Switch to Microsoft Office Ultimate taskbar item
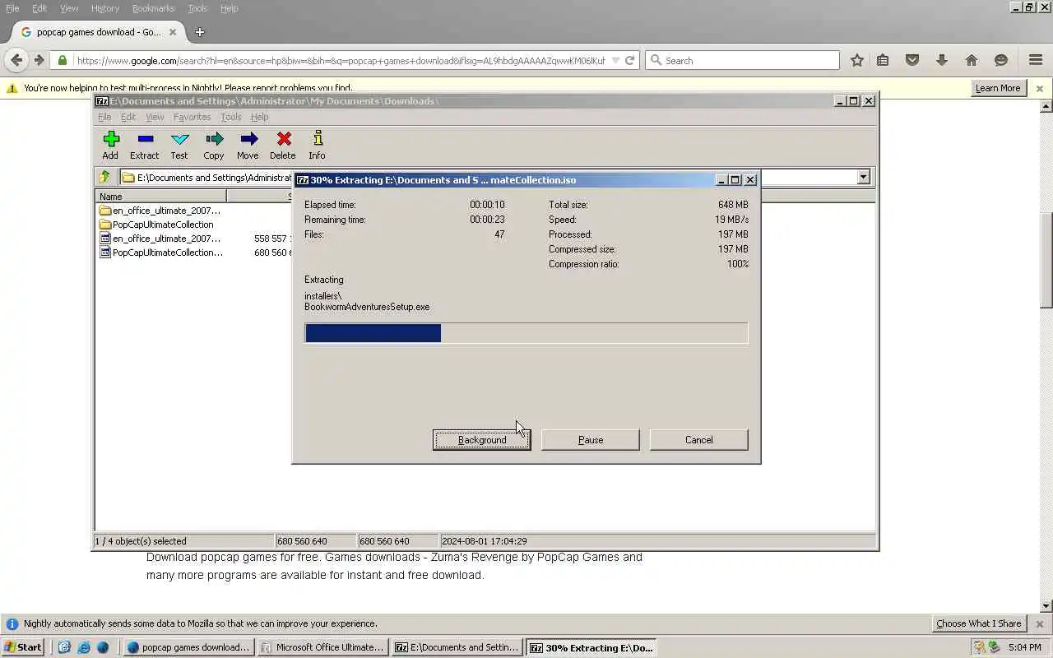 click(322, 647)
